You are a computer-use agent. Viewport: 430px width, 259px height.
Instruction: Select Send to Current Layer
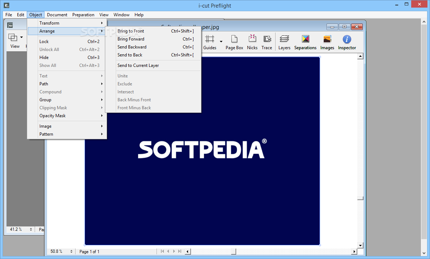click(x=153, y=65)
